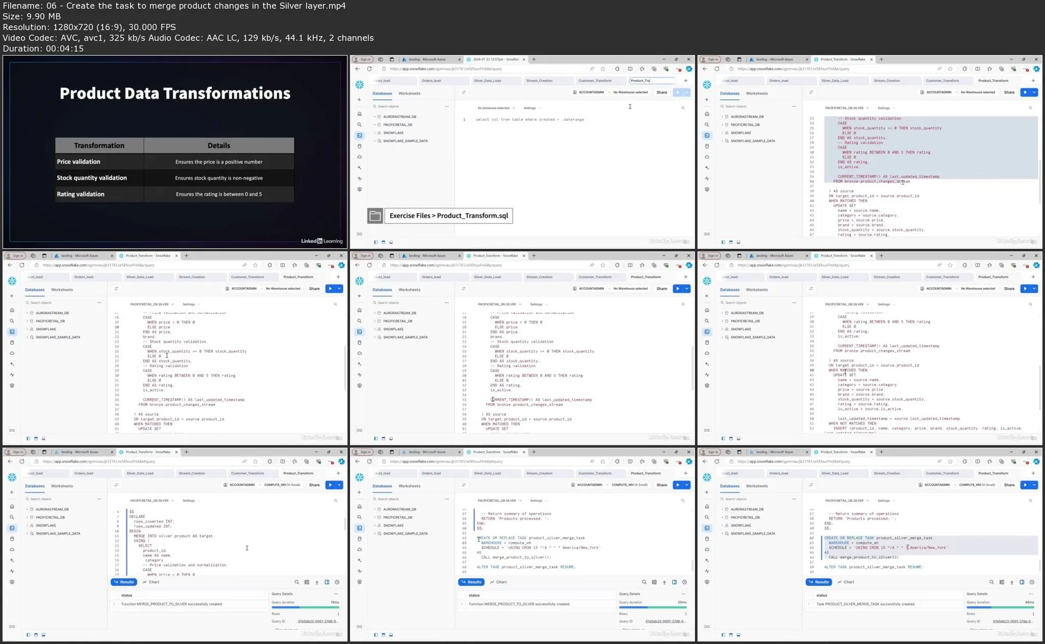Toggle bottom results panel icon in Exercise Files frame

(x=391, y=242)
